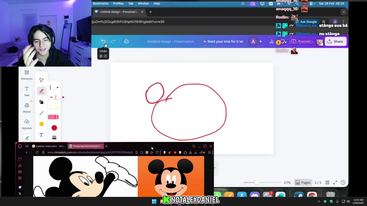Open new tab in Opera window

click(106, 146)
